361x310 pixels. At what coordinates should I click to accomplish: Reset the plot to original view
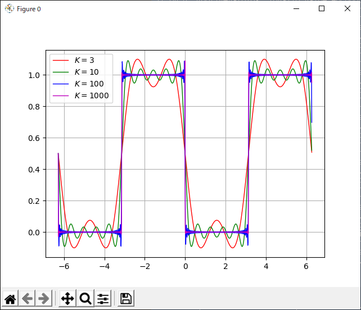[x=11, y=298]
